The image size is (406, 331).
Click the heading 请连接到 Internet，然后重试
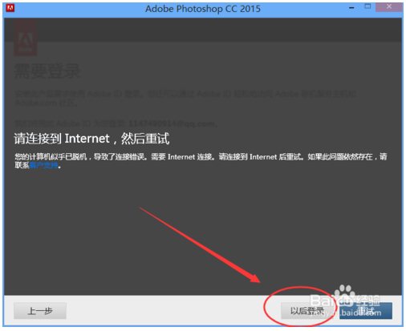point(91,139)
